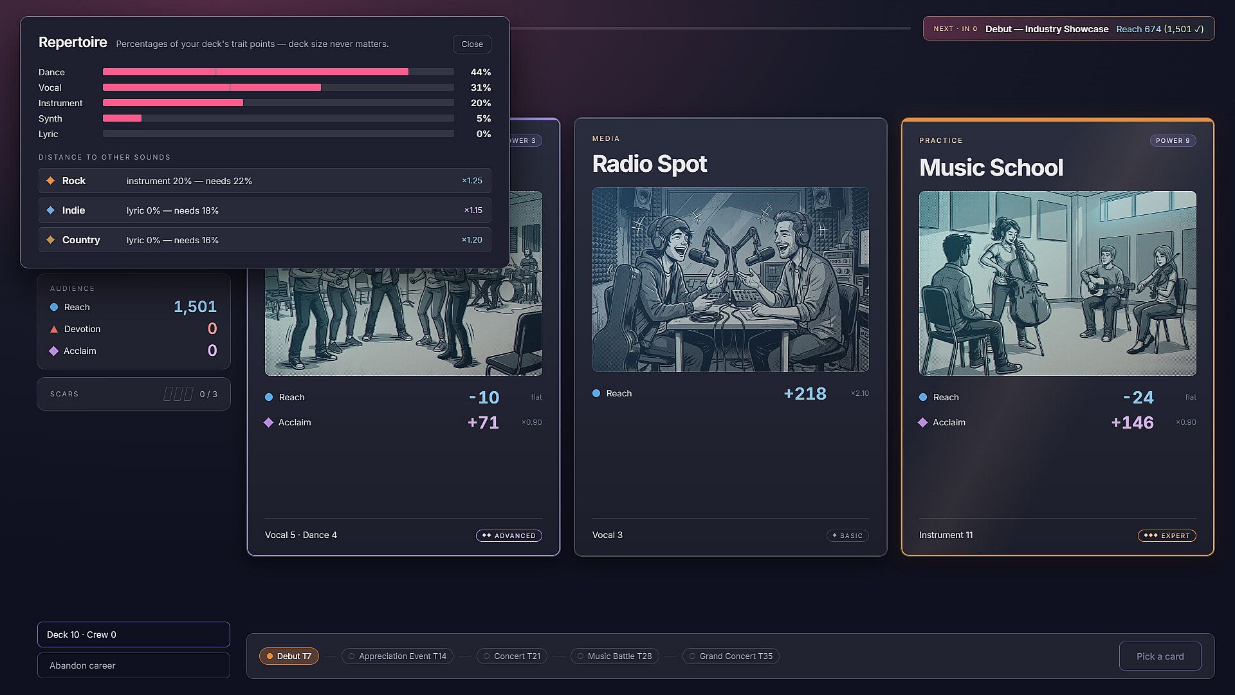The image size is (1235, 695).
Task: Click the Pick a card button
Action: tap(1160, 656)
